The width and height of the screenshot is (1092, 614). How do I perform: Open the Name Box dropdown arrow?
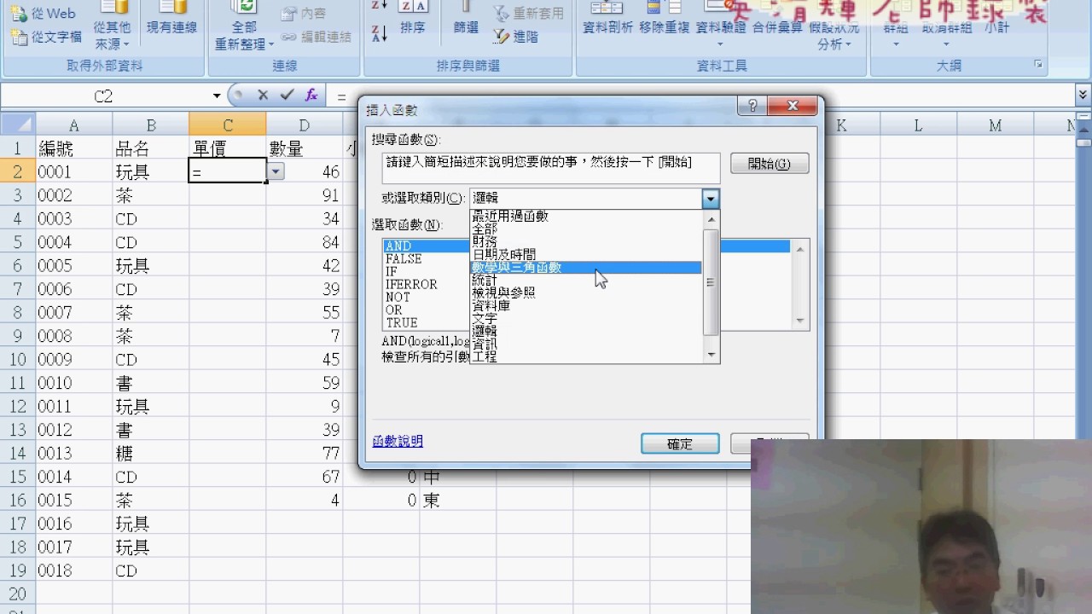point(217,96)
